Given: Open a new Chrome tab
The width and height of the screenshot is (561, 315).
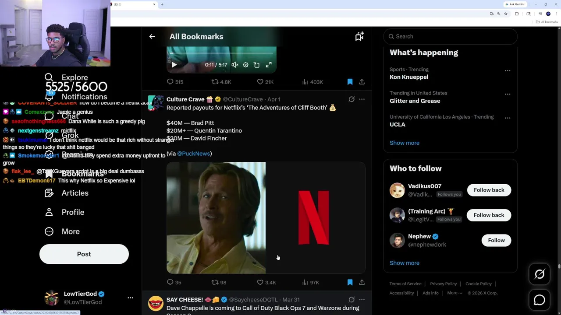Looking at the screenshot, I should click(x=162, y=4).
